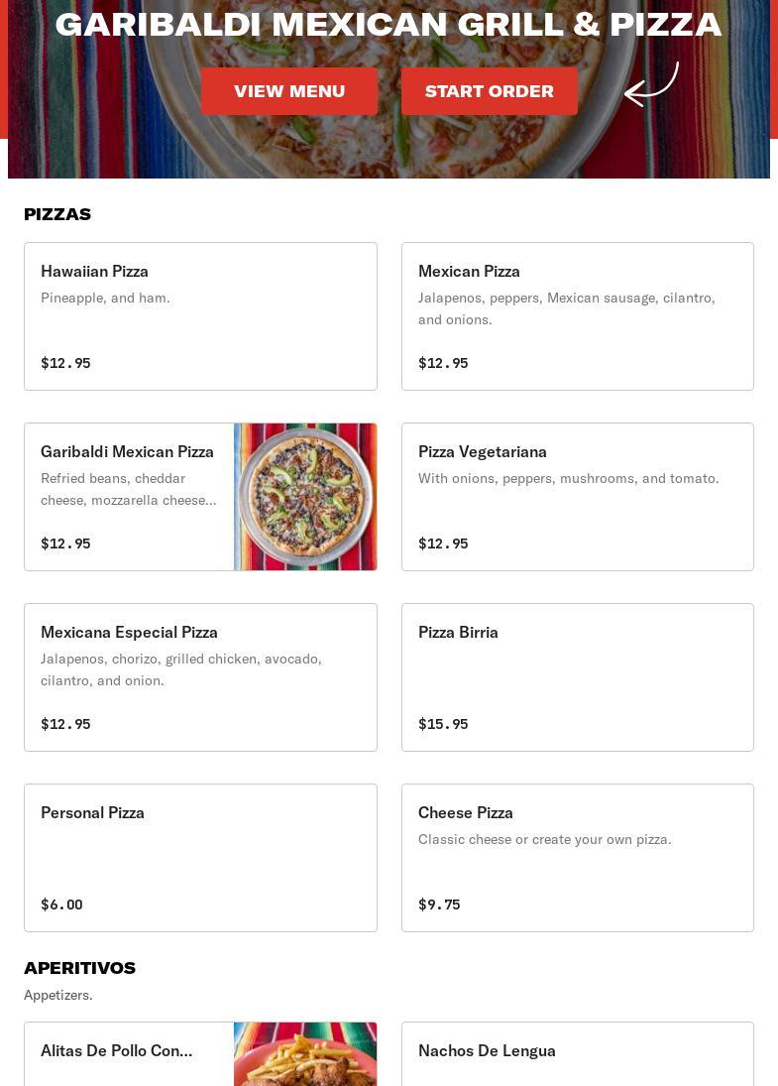The image size is (778, 1086).
Task: Click the $15.95 price on Pizza Birria
Action: [443, 724]
